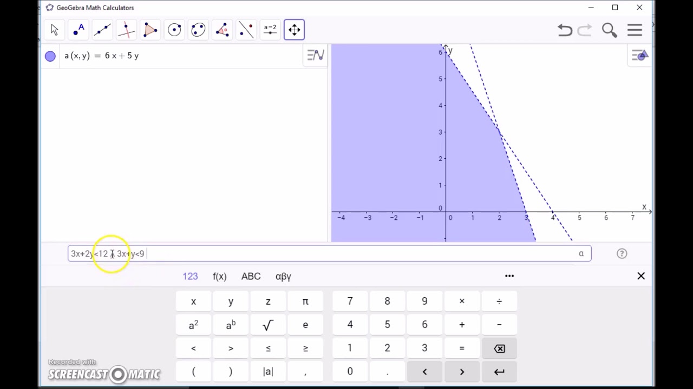Switch to the 123 keyboard tab

click(190, 276)
